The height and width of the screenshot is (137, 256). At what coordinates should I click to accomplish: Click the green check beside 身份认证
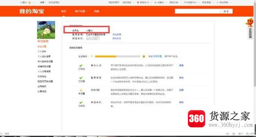tap(81, 66)
